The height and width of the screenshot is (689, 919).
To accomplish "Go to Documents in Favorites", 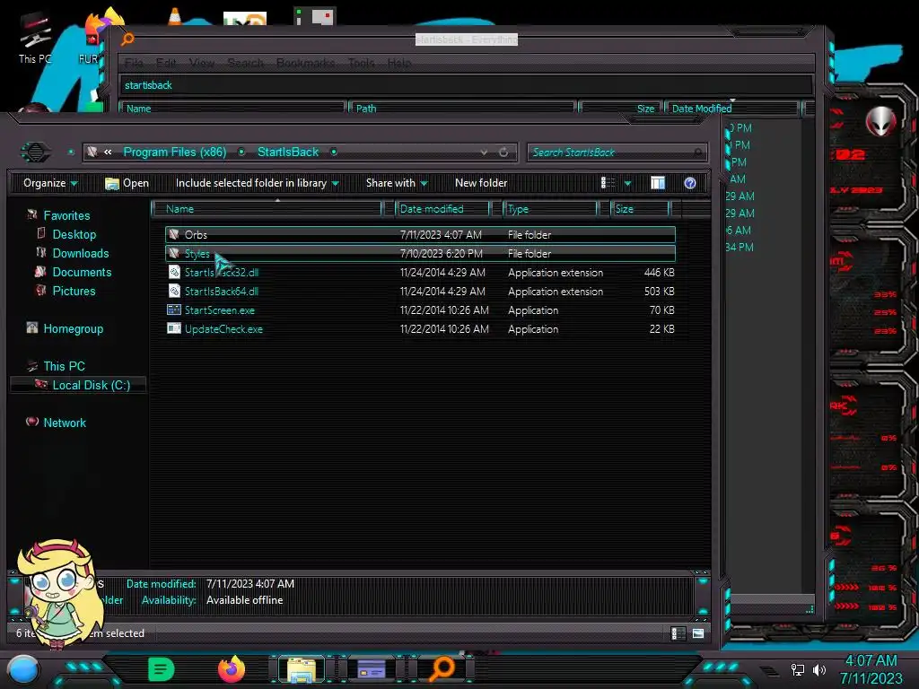I will coord(82,272).
